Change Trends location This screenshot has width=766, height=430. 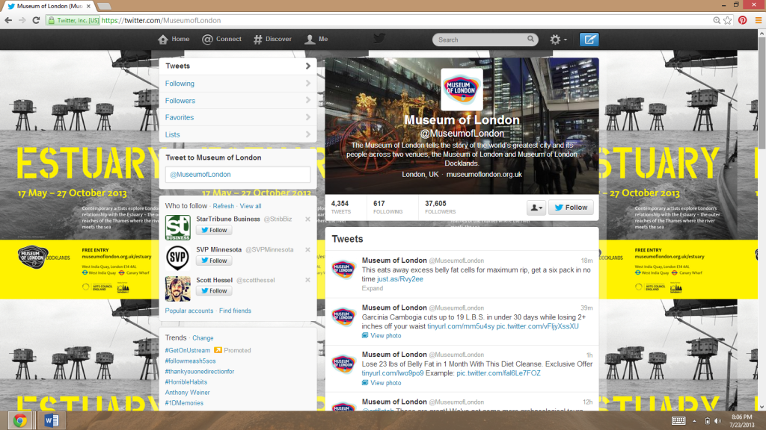(203, 338)
